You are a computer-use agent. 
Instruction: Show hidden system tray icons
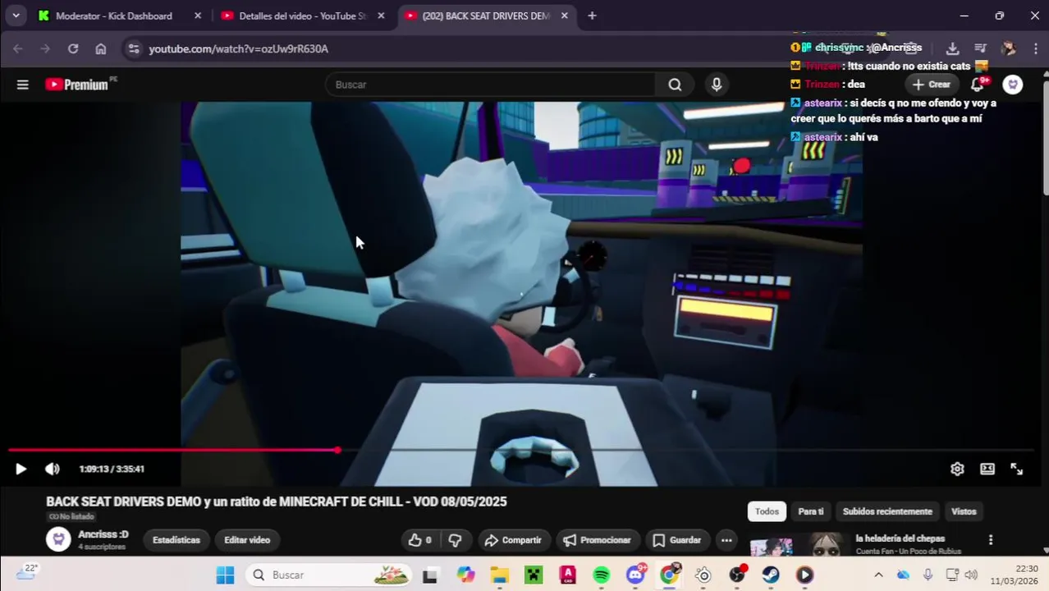[878, 575]
